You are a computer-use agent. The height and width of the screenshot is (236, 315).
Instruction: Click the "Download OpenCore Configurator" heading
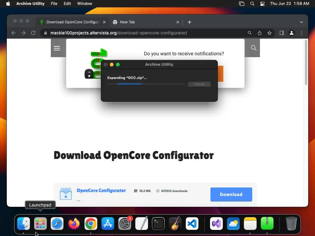[134, 155]
